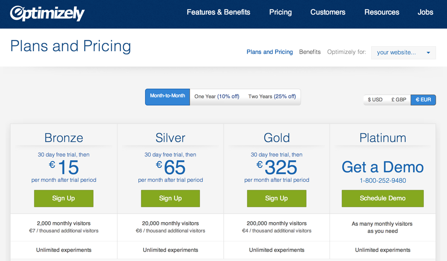
Task: Visit the Jobs page
Action: (x=425, y=12)
